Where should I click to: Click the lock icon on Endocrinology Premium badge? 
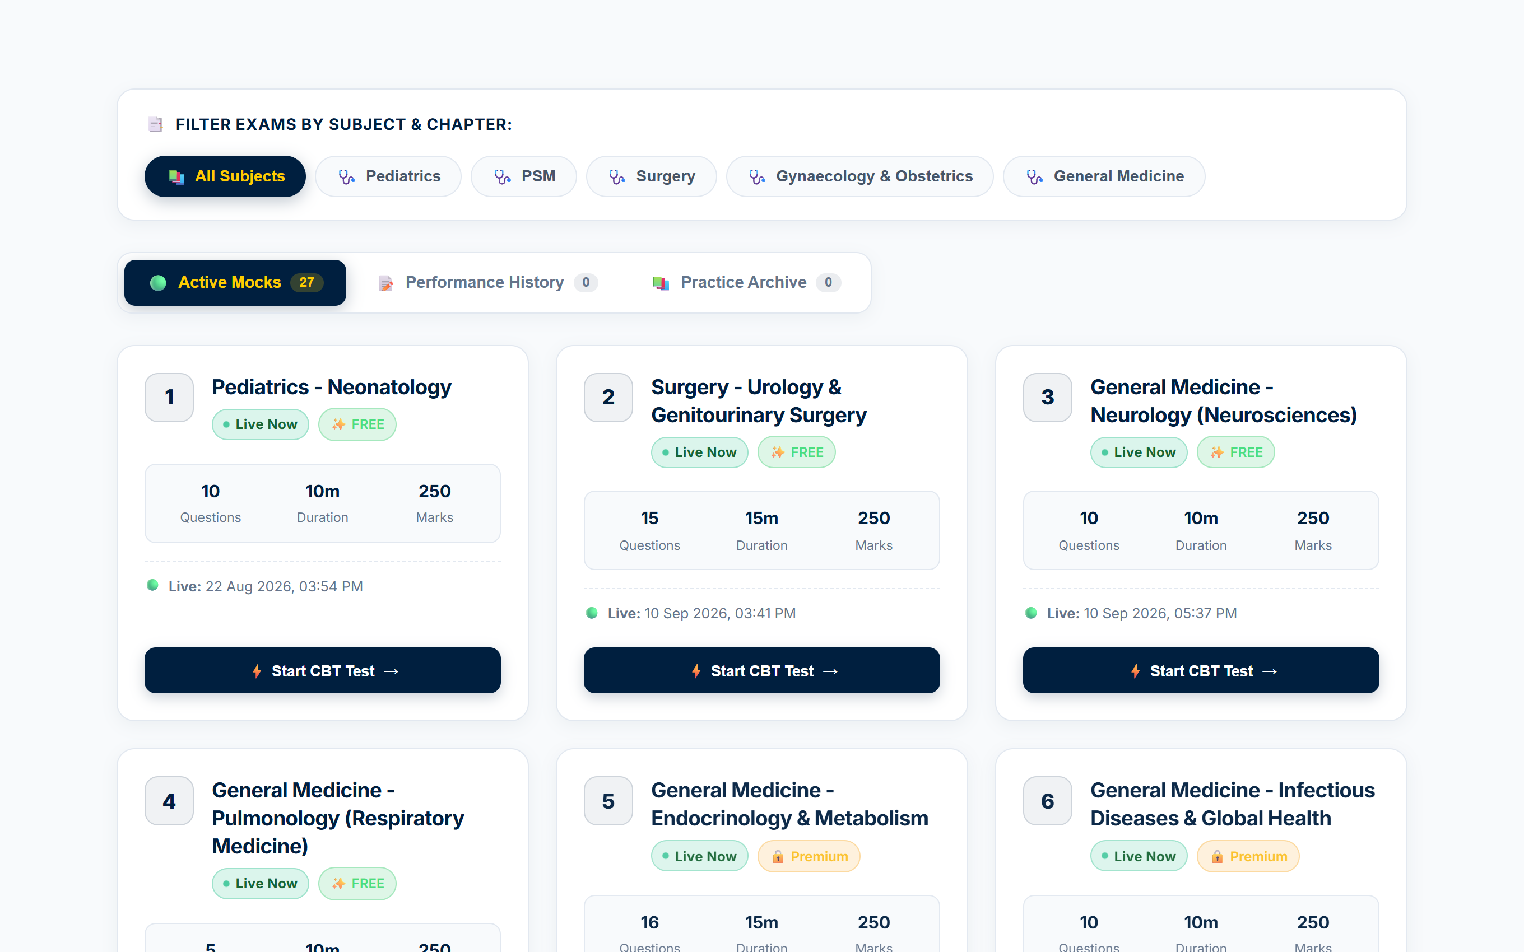778,856
